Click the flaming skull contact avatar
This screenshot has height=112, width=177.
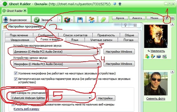[156, 36]
